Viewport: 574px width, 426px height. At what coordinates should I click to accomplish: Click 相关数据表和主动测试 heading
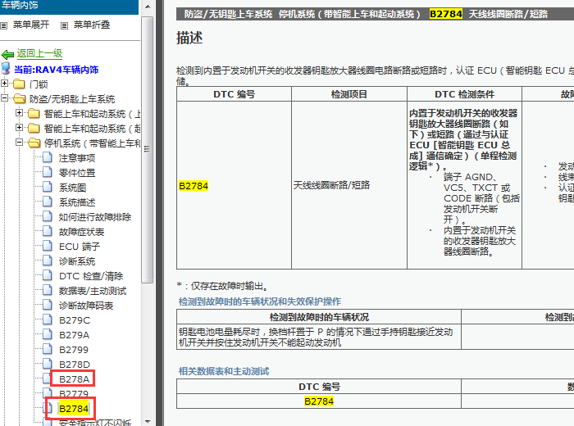click(x=224, y=371)
